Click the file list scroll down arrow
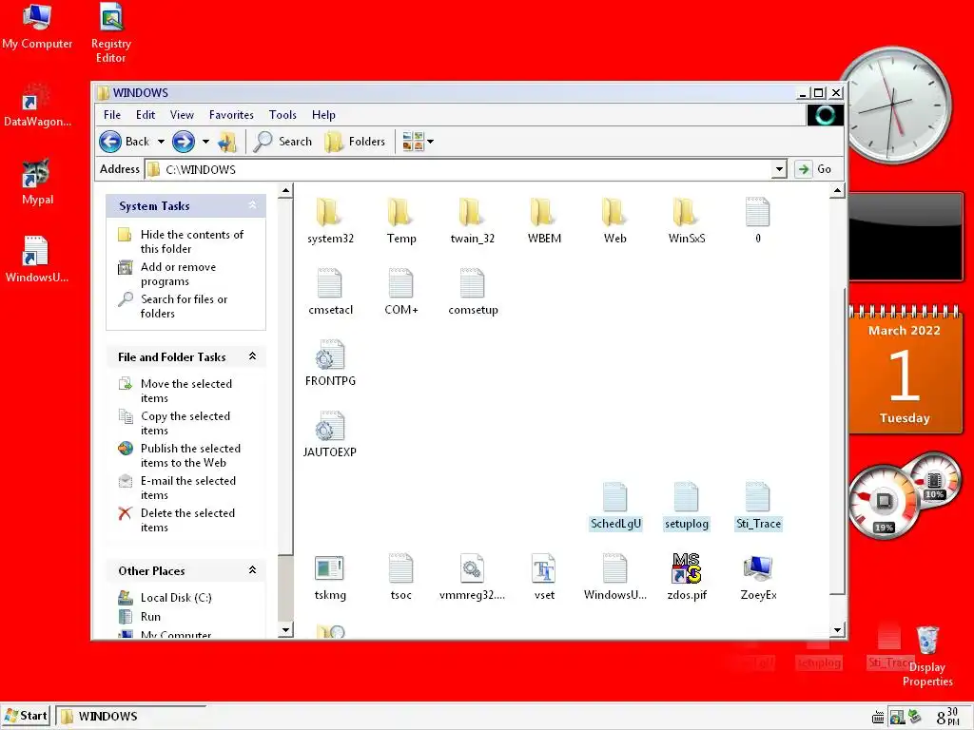Image resolution: width=974 pixels, height=730 pixels. 837,630
